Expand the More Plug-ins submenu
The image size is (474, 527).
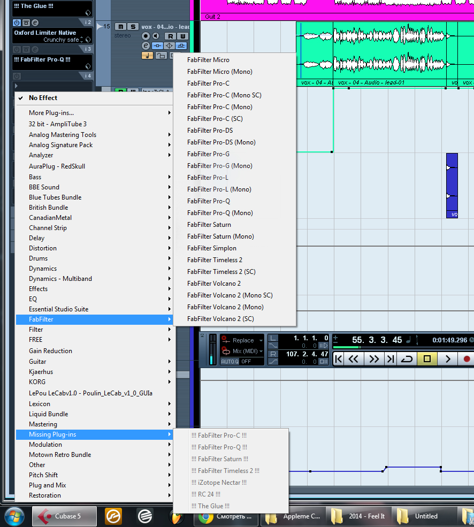click(x=95, y=113)
